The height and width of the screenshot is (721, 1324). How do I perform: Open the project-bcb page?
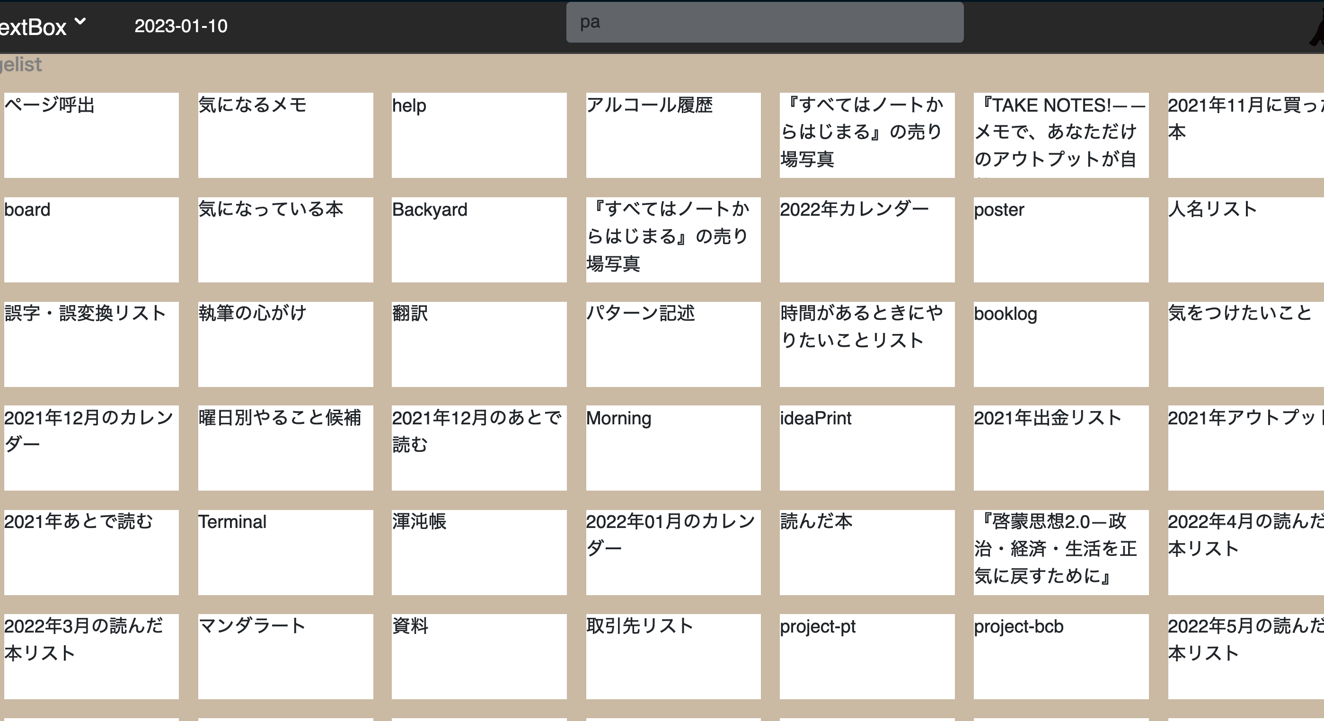point(1061,656)
